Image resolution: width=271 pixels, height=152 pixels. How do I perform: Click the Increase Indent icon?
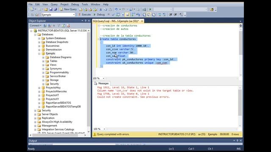[x=175, y=15]
